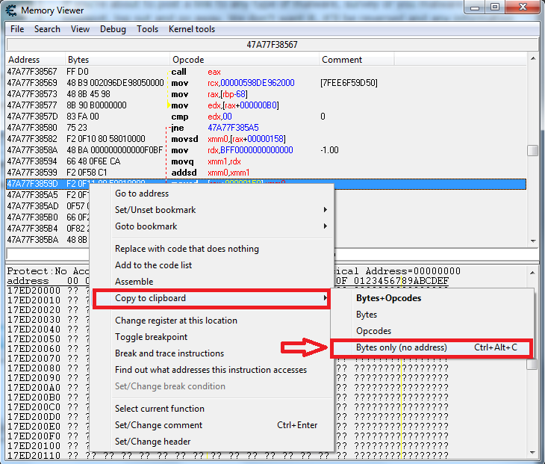Choose 'Add to the code list'
The height and width of the screenshot is (464, 545).
point(152,265)
